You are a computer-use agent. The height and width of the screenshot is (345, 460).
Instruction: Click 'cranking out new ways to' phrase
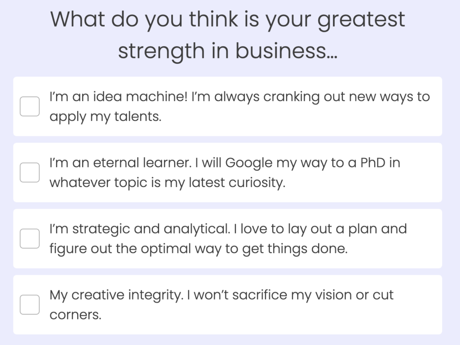347,97
